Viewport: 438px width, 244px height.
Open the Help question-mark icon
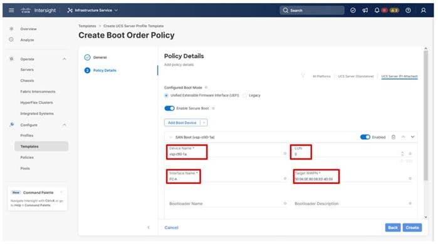[x=408, y=10]
